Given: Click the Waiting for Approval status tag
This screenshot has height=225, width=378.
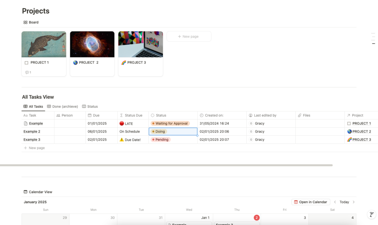Looking at the screenshot, I should [x=170, y=124].
